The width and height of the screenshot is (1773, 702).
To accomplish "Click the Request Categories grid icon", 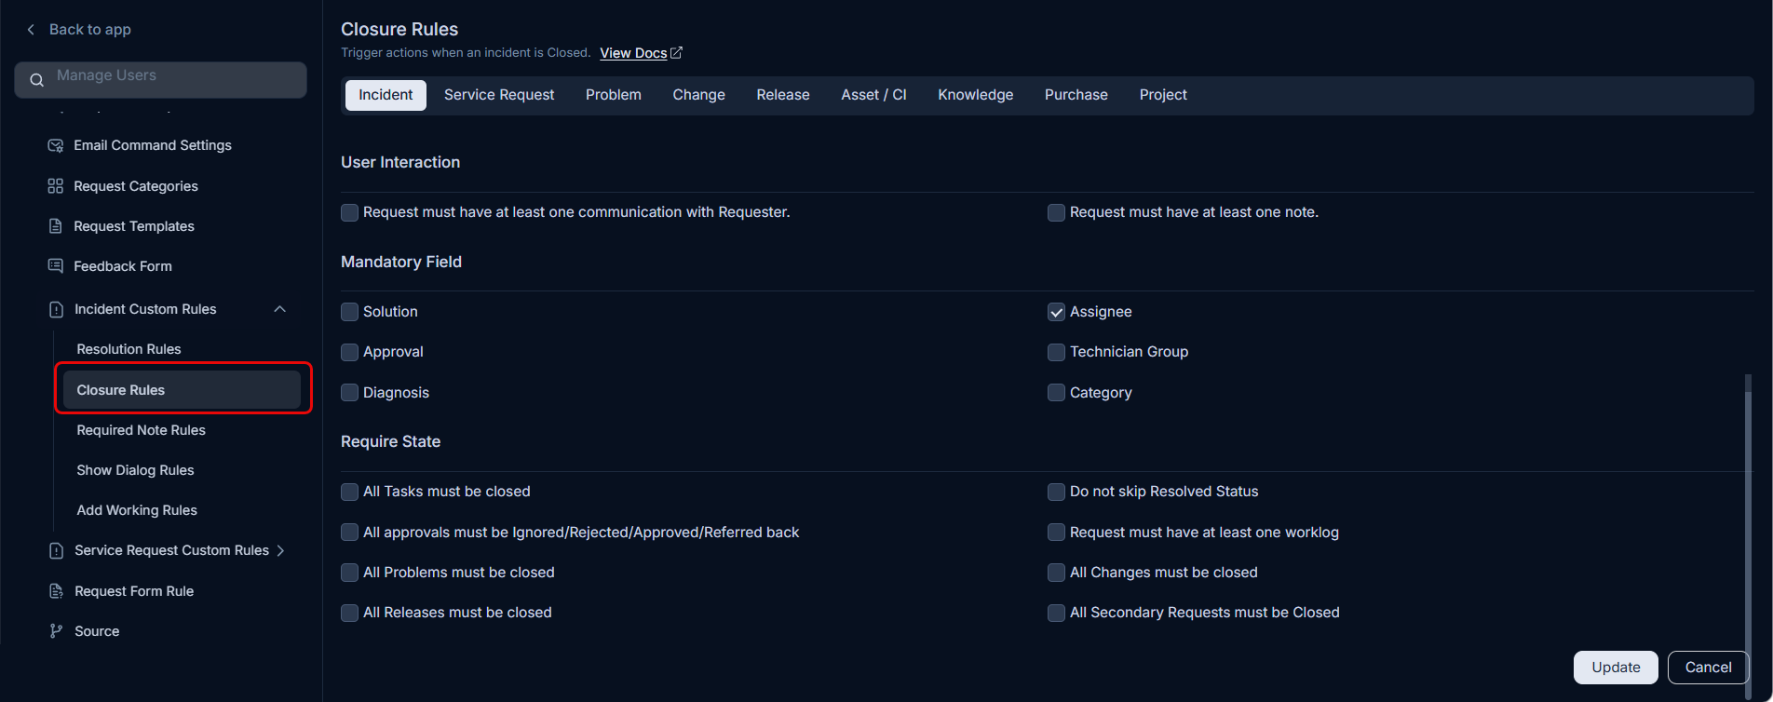I will (x=56, y=186).
